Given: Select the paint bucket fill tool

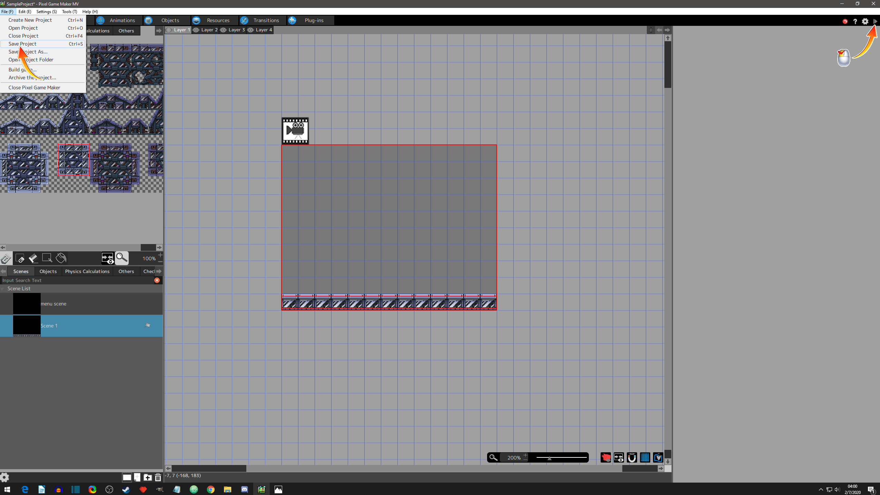Looking at the screenshot, I should (x=61, y=258).
